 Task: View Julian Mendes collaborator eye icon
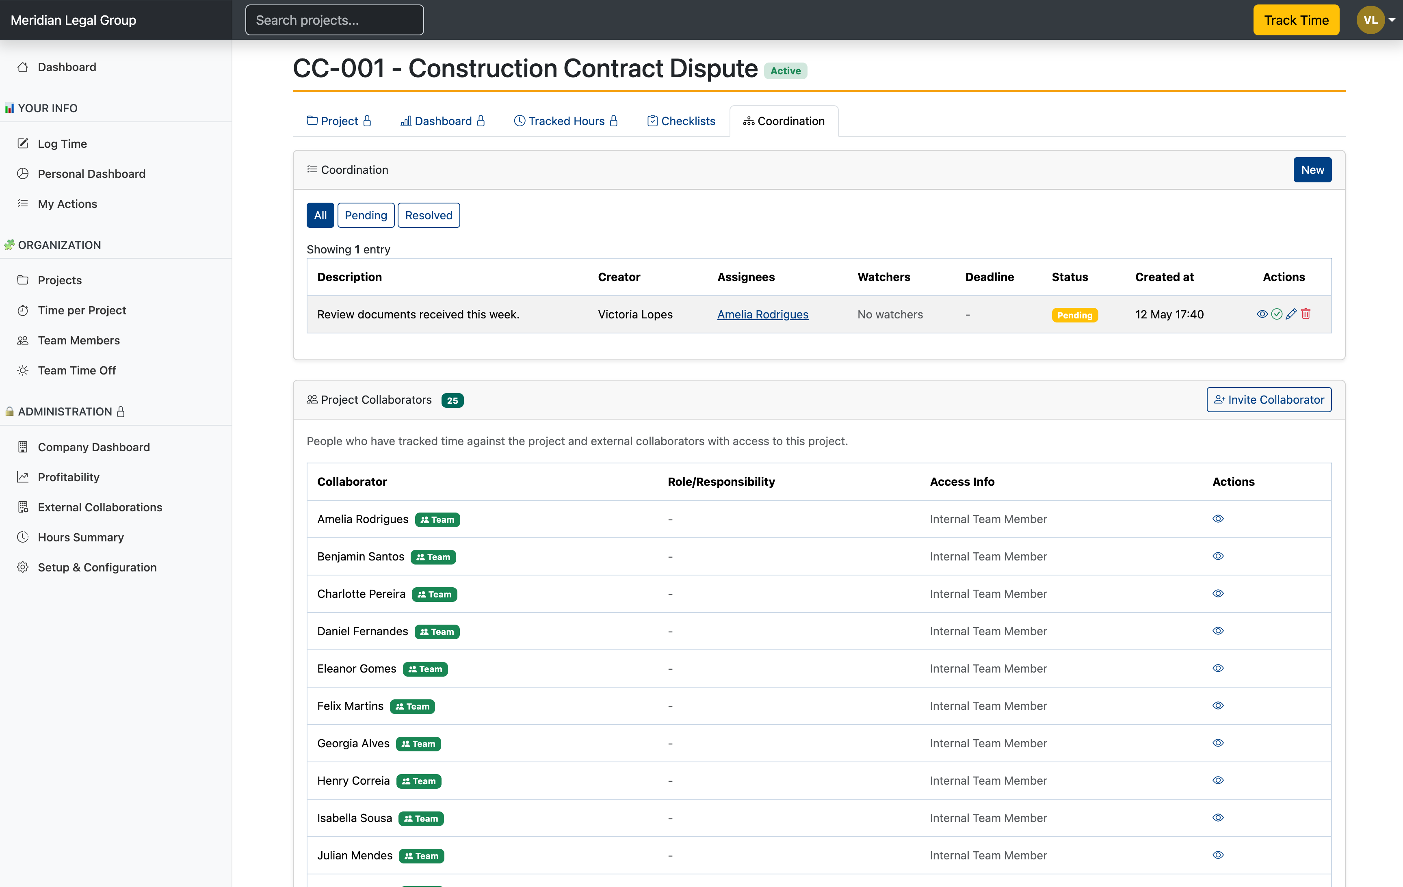tap(1218, 855)
